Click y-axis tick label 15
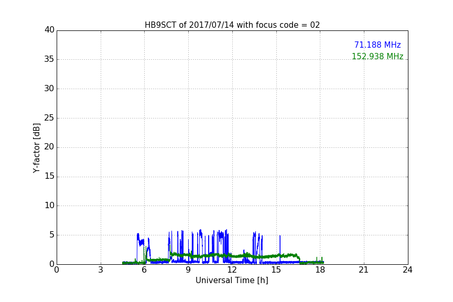Image resolution: width=453 pixels, height=302 pixels. pyautogui.click(x=49, y=176)
